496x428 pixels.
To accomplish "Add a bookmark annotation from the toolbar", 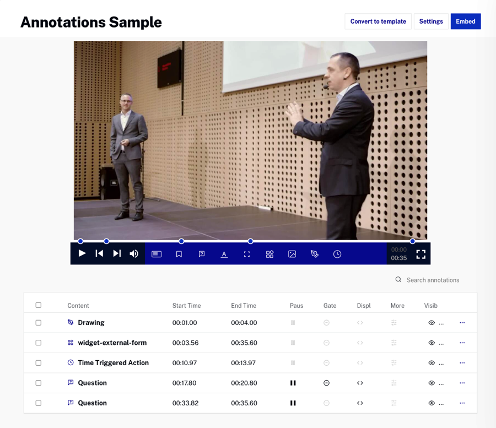I will [x=179, y=254].
